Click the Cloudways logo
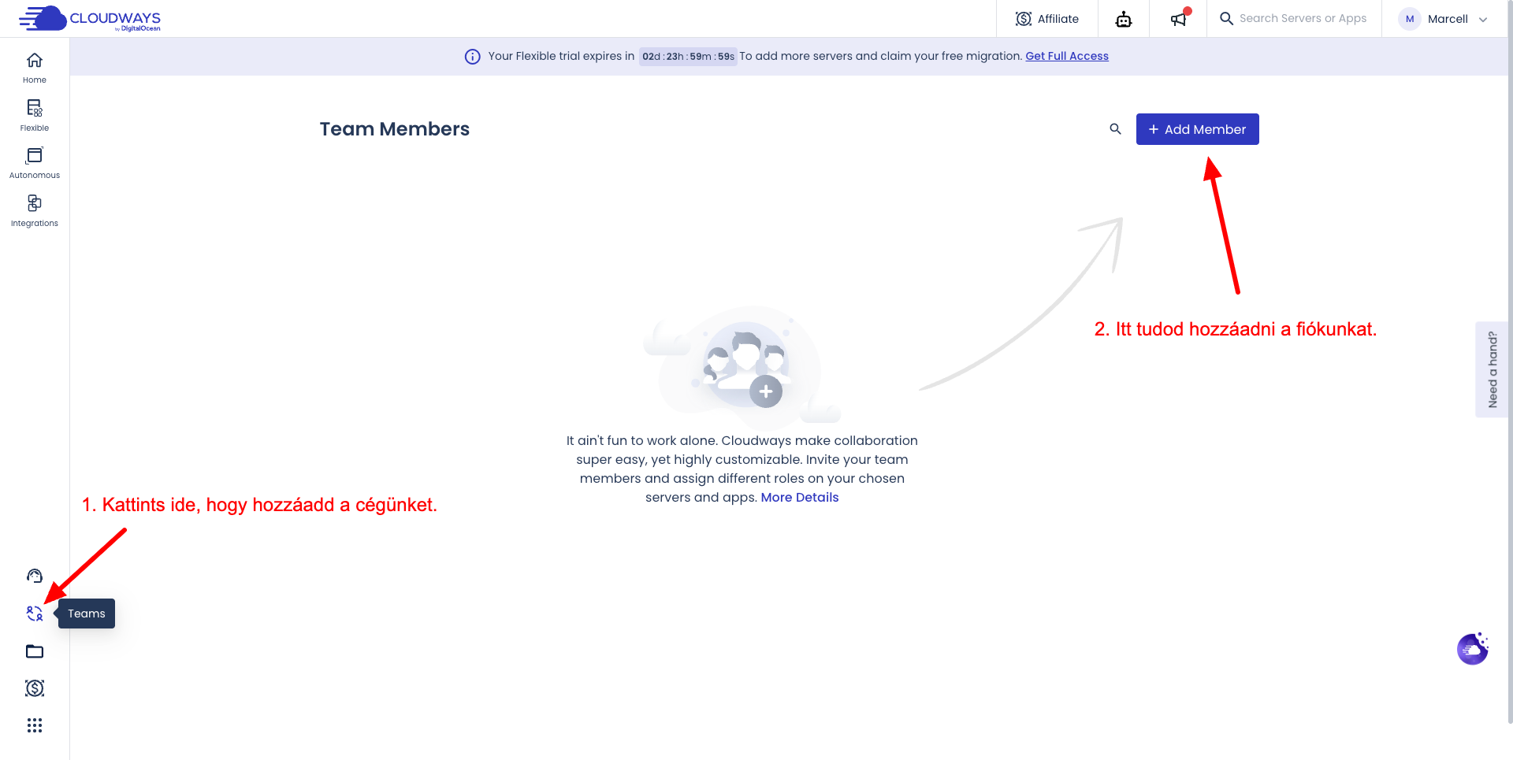This screenshot has height=760, width=1513. (90, 19)
